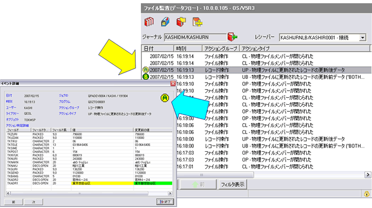
Task: Click the yellow A marker in list row
Action: 145,70
